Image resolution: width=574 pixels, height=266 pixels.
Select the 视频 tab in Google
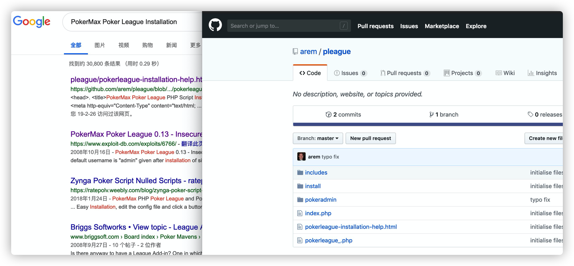[x=124, y=45]
